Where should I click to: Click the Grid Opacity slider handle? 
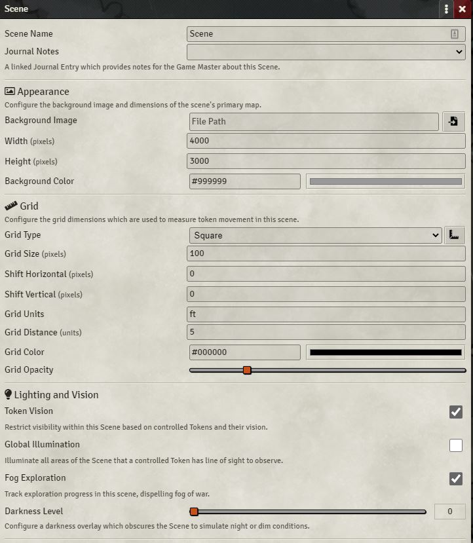(247, 370)
